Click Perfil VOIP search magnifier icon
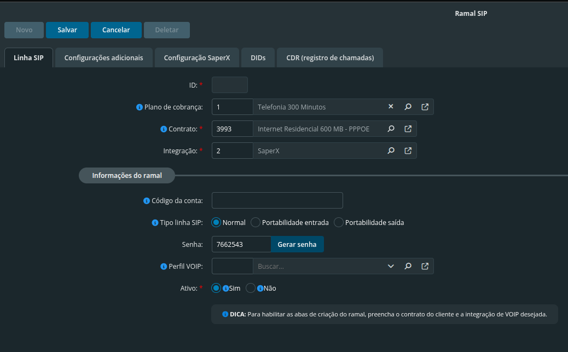The image size is (568, 352). pos(408,266)
